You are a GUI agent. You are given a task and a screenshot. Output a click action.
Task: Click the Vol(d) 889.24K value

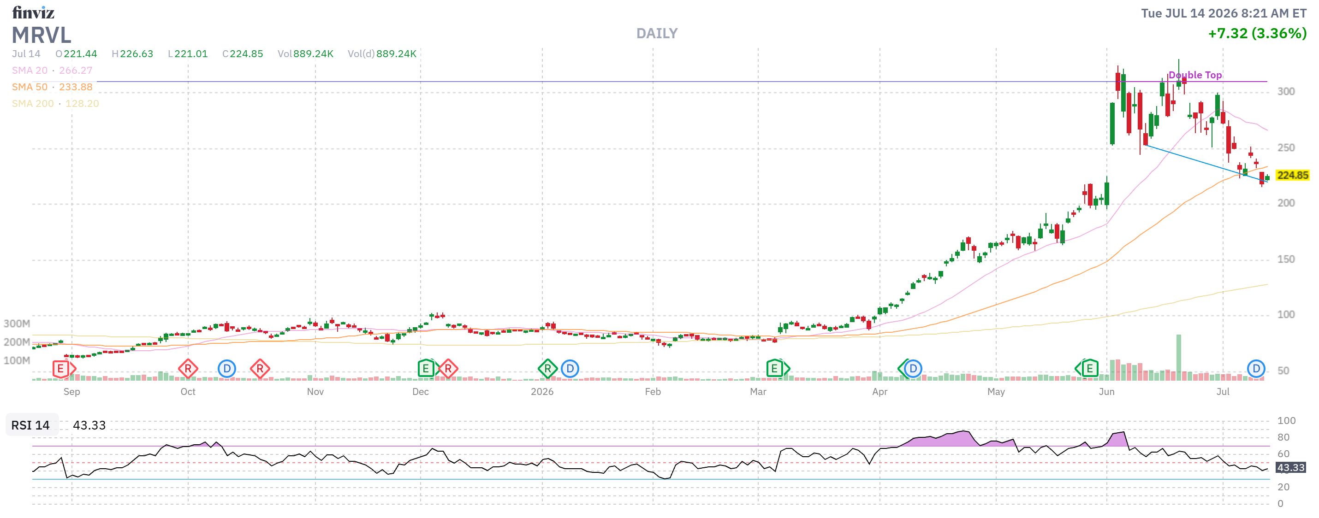pos(396,54)
